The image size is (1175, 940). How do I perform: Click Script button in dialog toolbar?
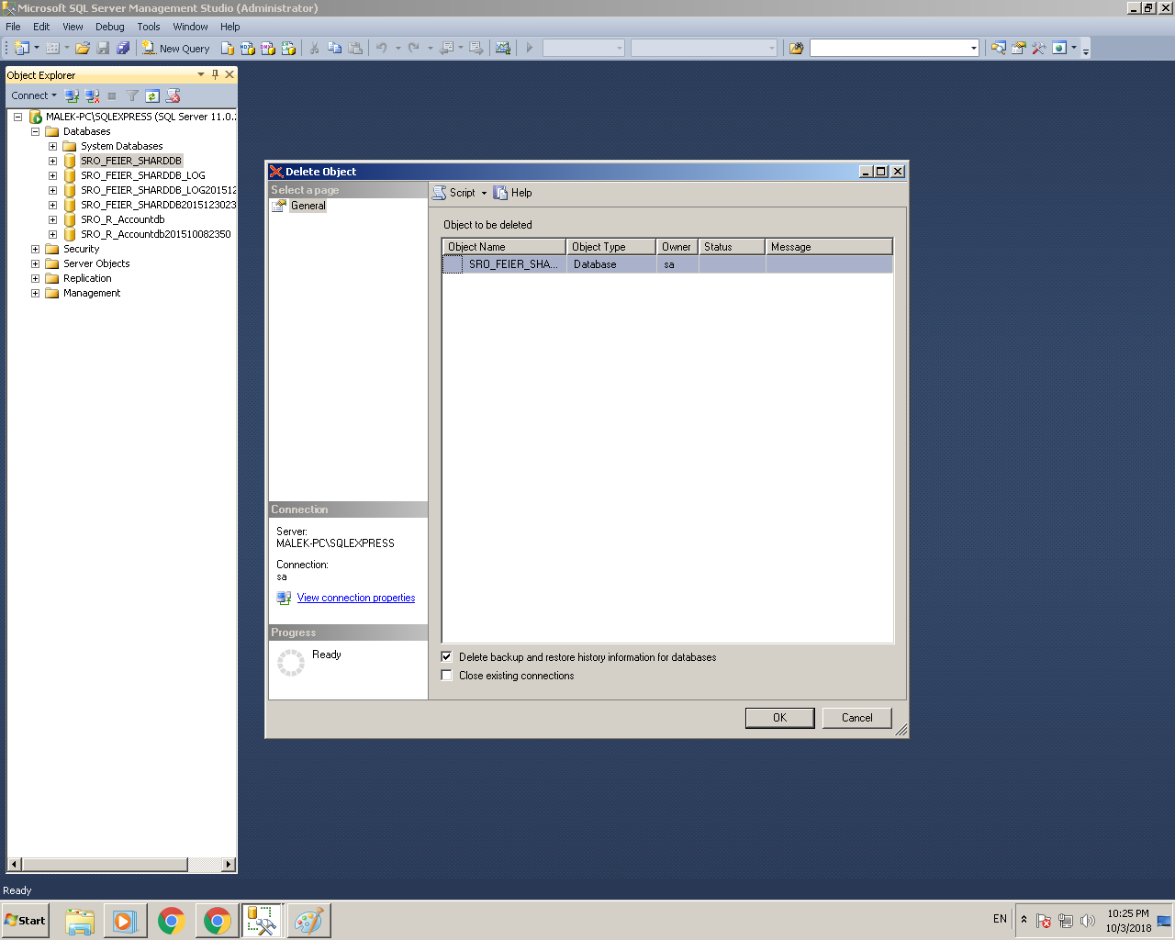coord(454,193)
